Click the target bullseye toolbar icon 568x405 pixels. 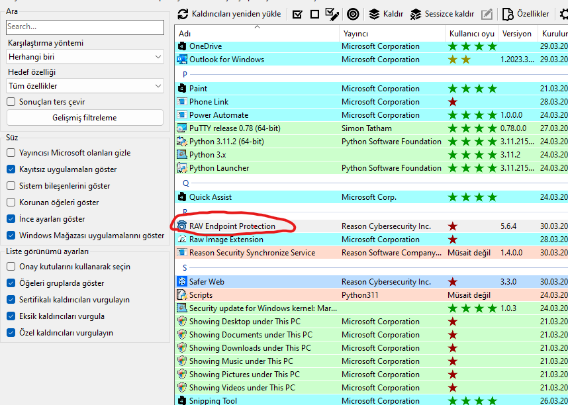pos(353,14)
